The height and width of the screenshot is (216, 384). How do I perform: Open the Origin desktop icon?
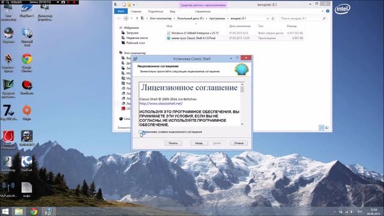coord(26,112)
